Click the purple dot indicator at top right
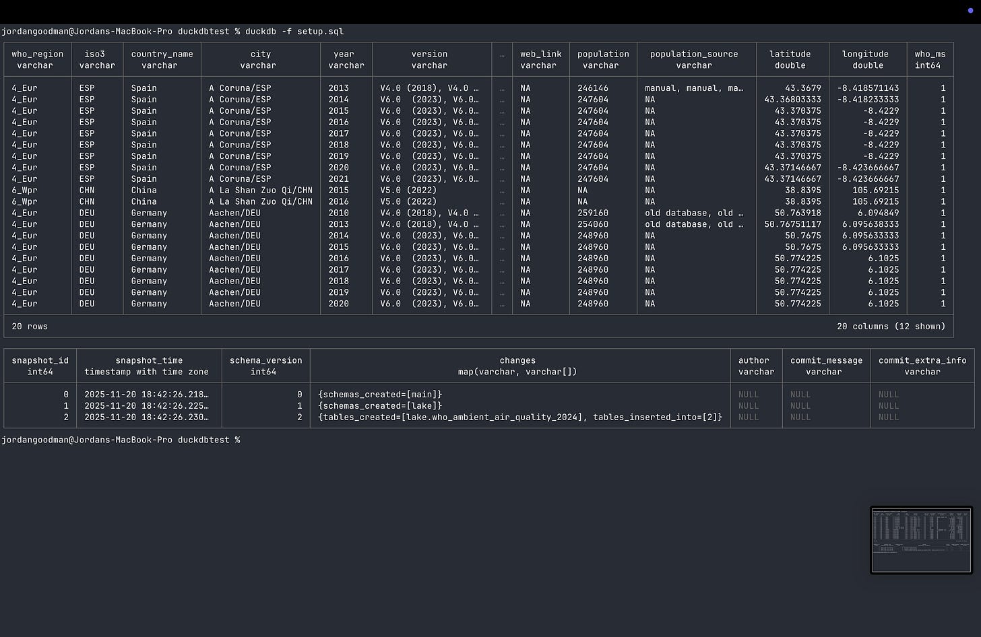The image size is (981, 637). [x=970, y=11]
